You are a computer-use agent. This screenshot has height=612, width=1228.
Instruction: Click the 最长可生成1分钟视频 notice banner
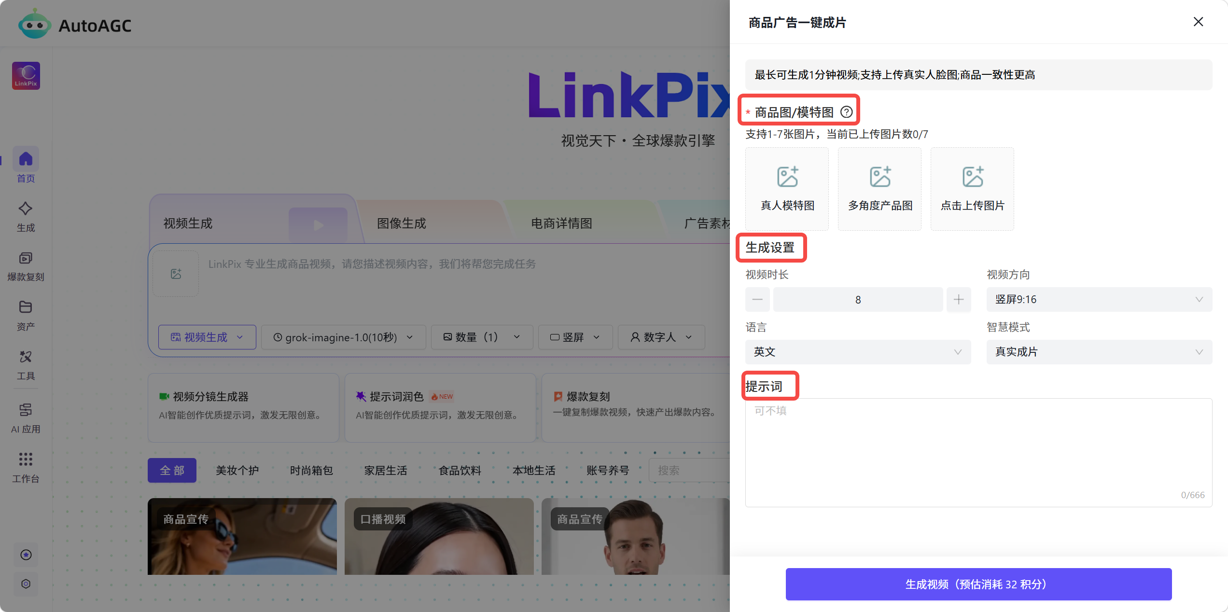(x=978, y=75)
